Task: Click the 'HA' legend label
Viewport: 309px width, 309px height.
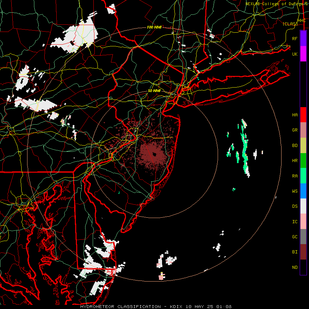Action: pyautogui.click(x=295, y=115)
